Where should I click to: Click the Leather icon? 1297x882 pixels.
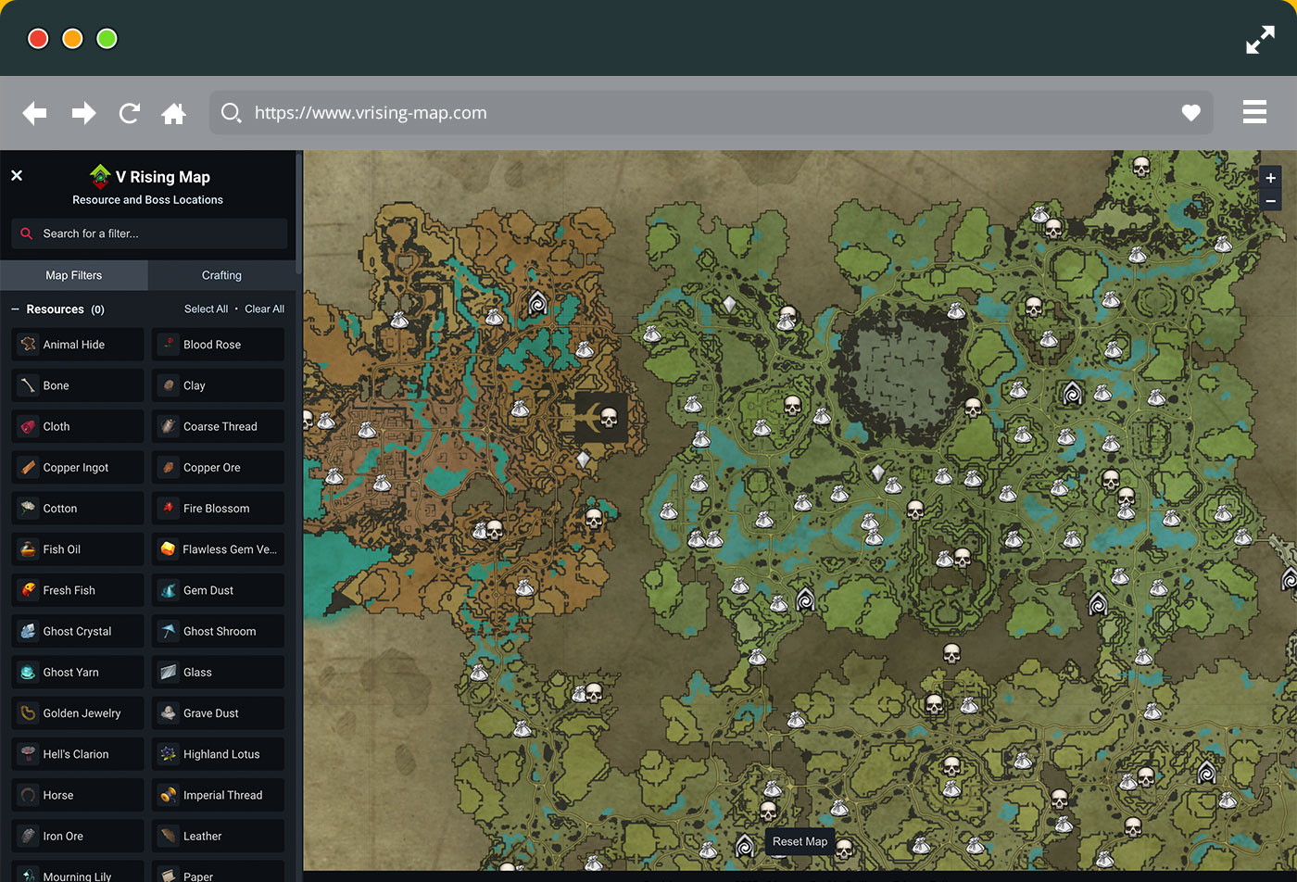coord(168,836)
